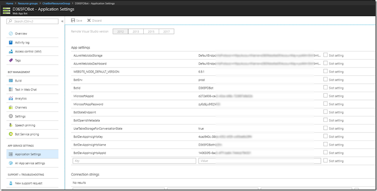Tick Slot setting for BotStateEndpoint
Screen dimensions: 377x191
(325, 112)
